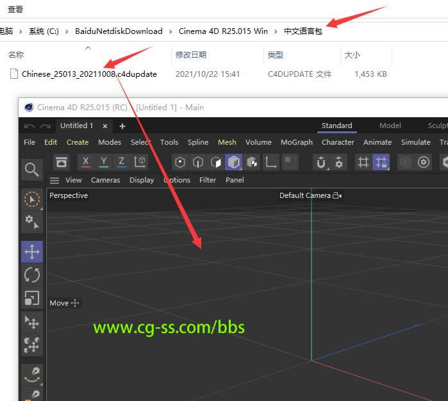Sort by 修改日期 column header
448x401 pixels.
point(191,54)
